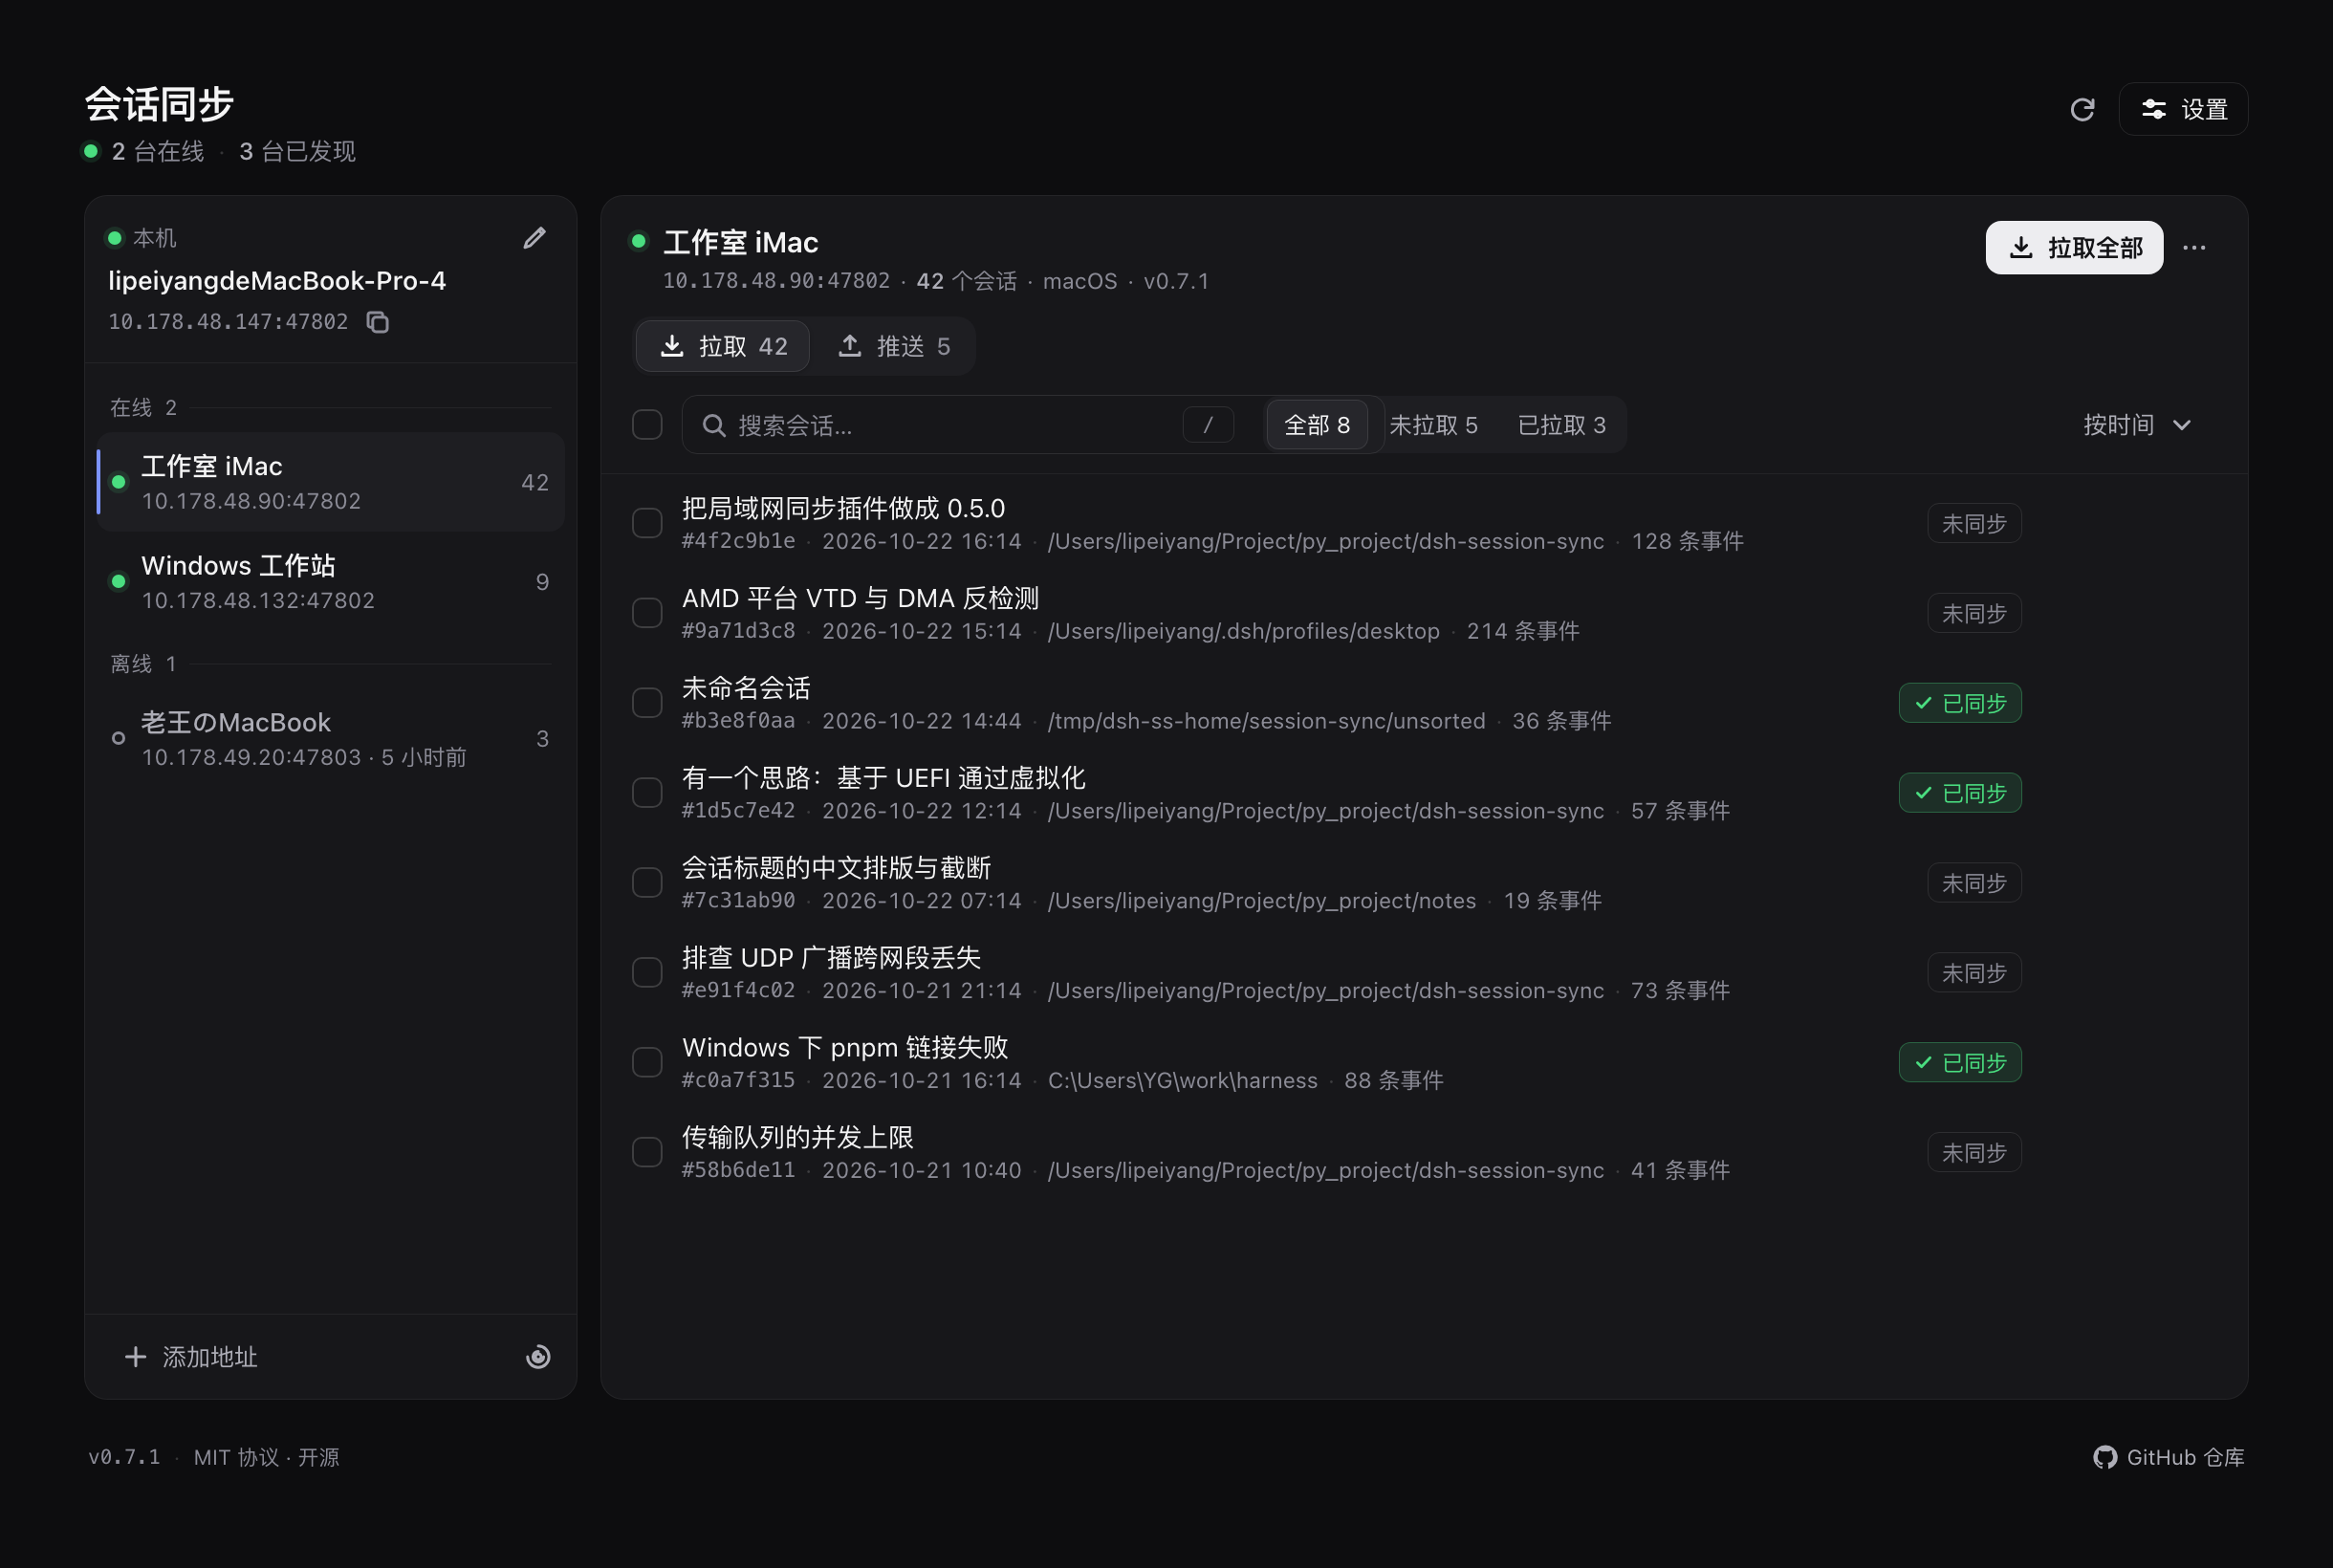Viewport: 2333px width, 1568px height.
Task: Filter by 已拉取 3
Action: click(x=1561, y=425)
